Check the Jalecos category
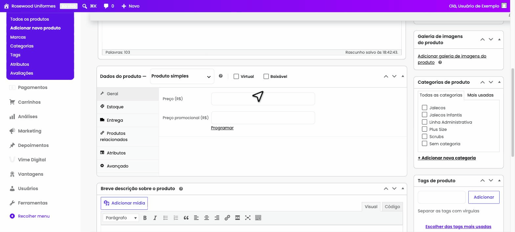This screenshot has width=515, height=232. pos(424,107)
